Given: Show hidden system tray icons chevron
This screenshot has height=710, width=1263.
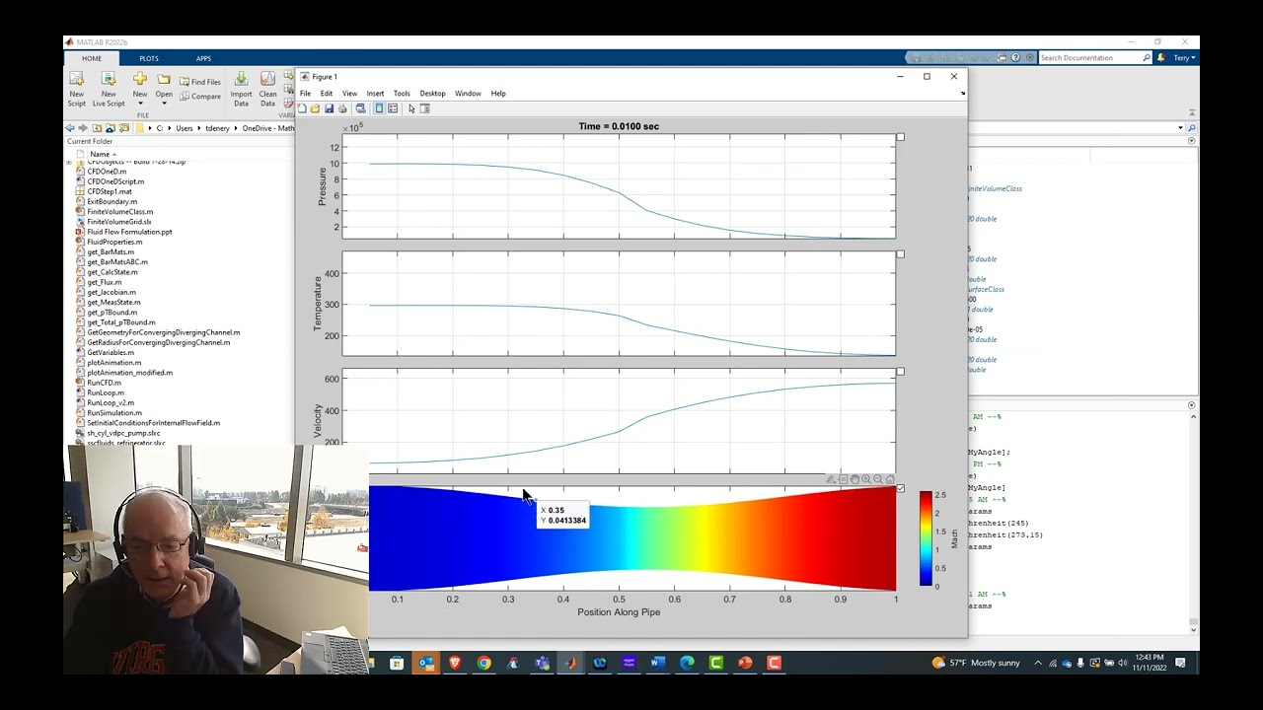Looking at the screenshot, I should tap(1038, 663).
